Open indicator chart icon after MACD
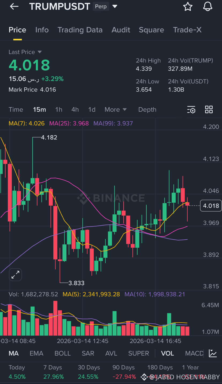The width and height of the screenshot is (222, 384). point(213,353)
